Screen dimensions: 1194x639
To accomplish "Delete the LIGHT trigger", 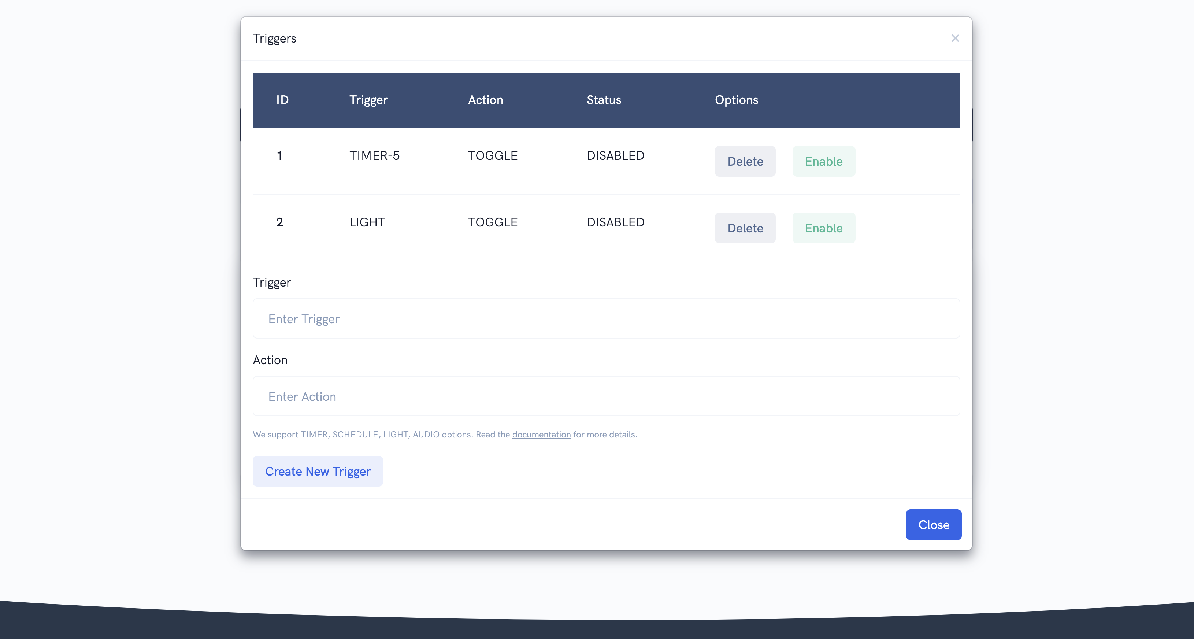I will click(x=744, y=228).
